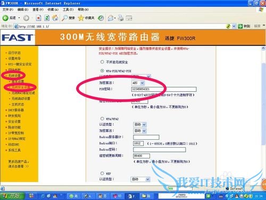Expand the address bar URL dropdown arrow

tap(234, 26)
